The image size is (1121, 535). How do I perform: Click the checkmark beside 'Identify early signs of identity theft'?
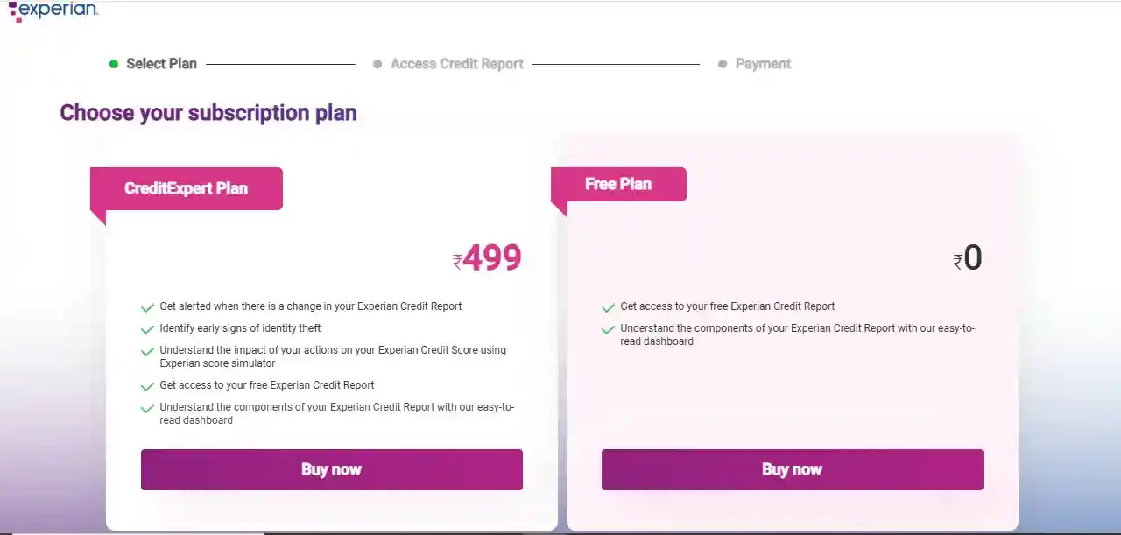147,329
